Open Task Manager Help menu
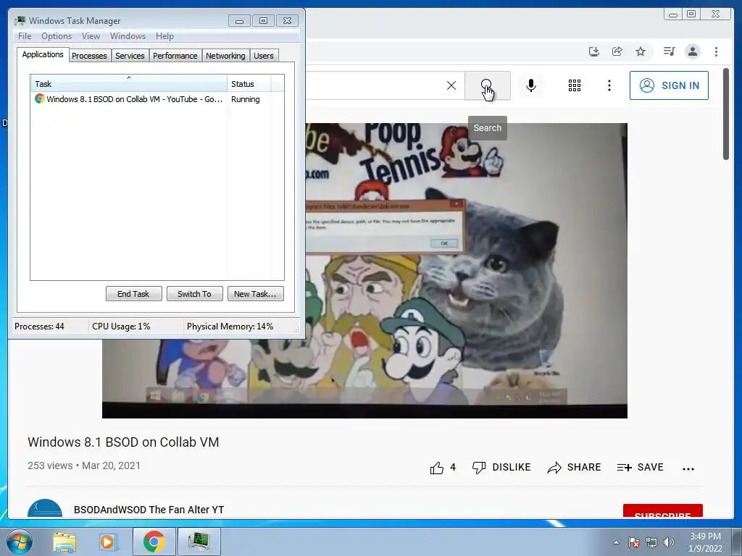This screenshot has width=742, height=556. coord(164,36)
